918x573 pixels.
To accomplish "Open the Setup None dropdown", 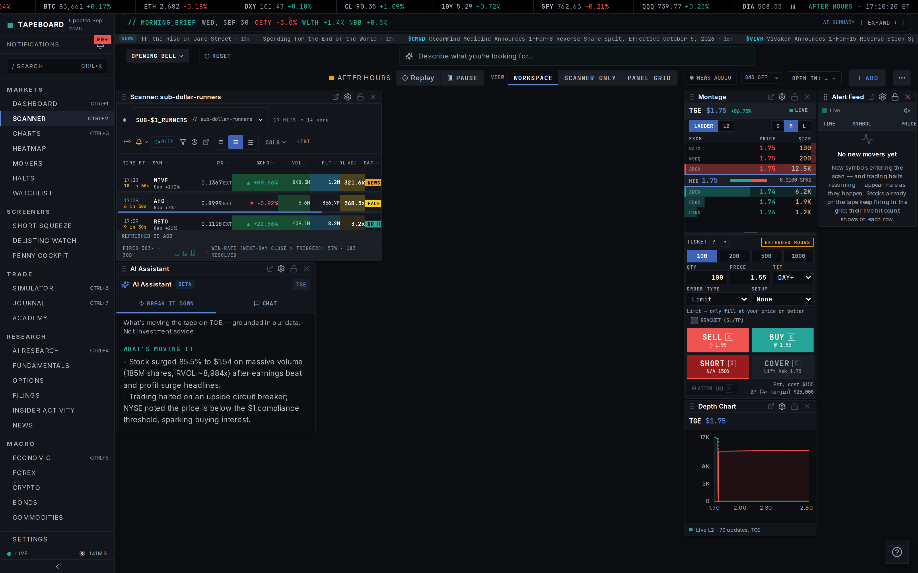I will (782, 299).
